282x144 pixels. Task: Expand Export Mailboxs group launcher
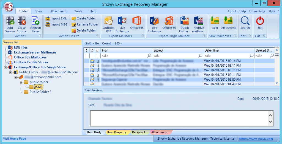tap(143, 36)
